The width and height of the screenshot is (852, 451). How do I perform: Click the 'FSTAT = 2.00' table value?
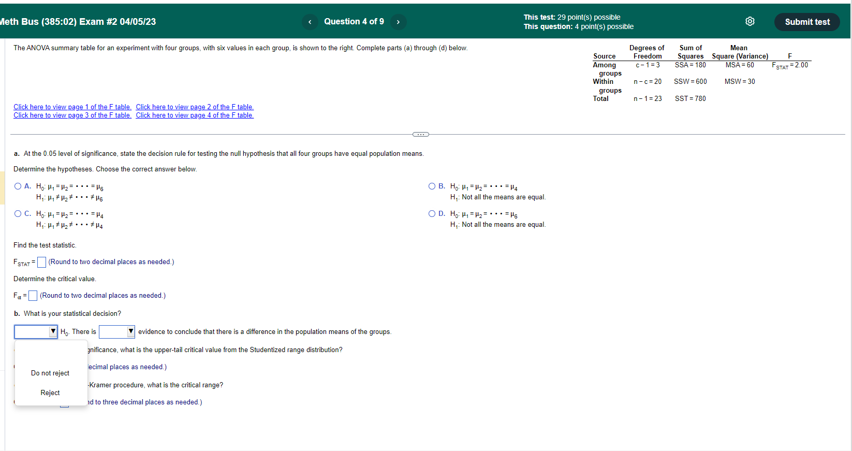coord(790,65)
